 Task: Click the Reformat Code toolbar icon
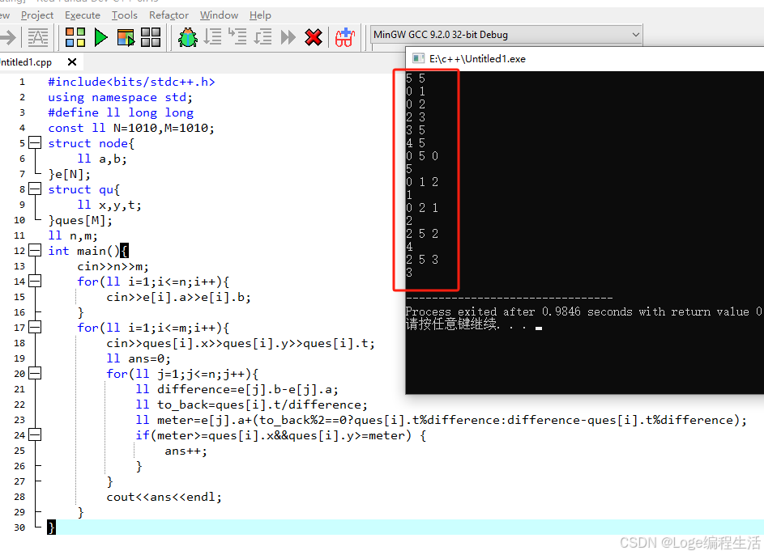tap(37, 37)
